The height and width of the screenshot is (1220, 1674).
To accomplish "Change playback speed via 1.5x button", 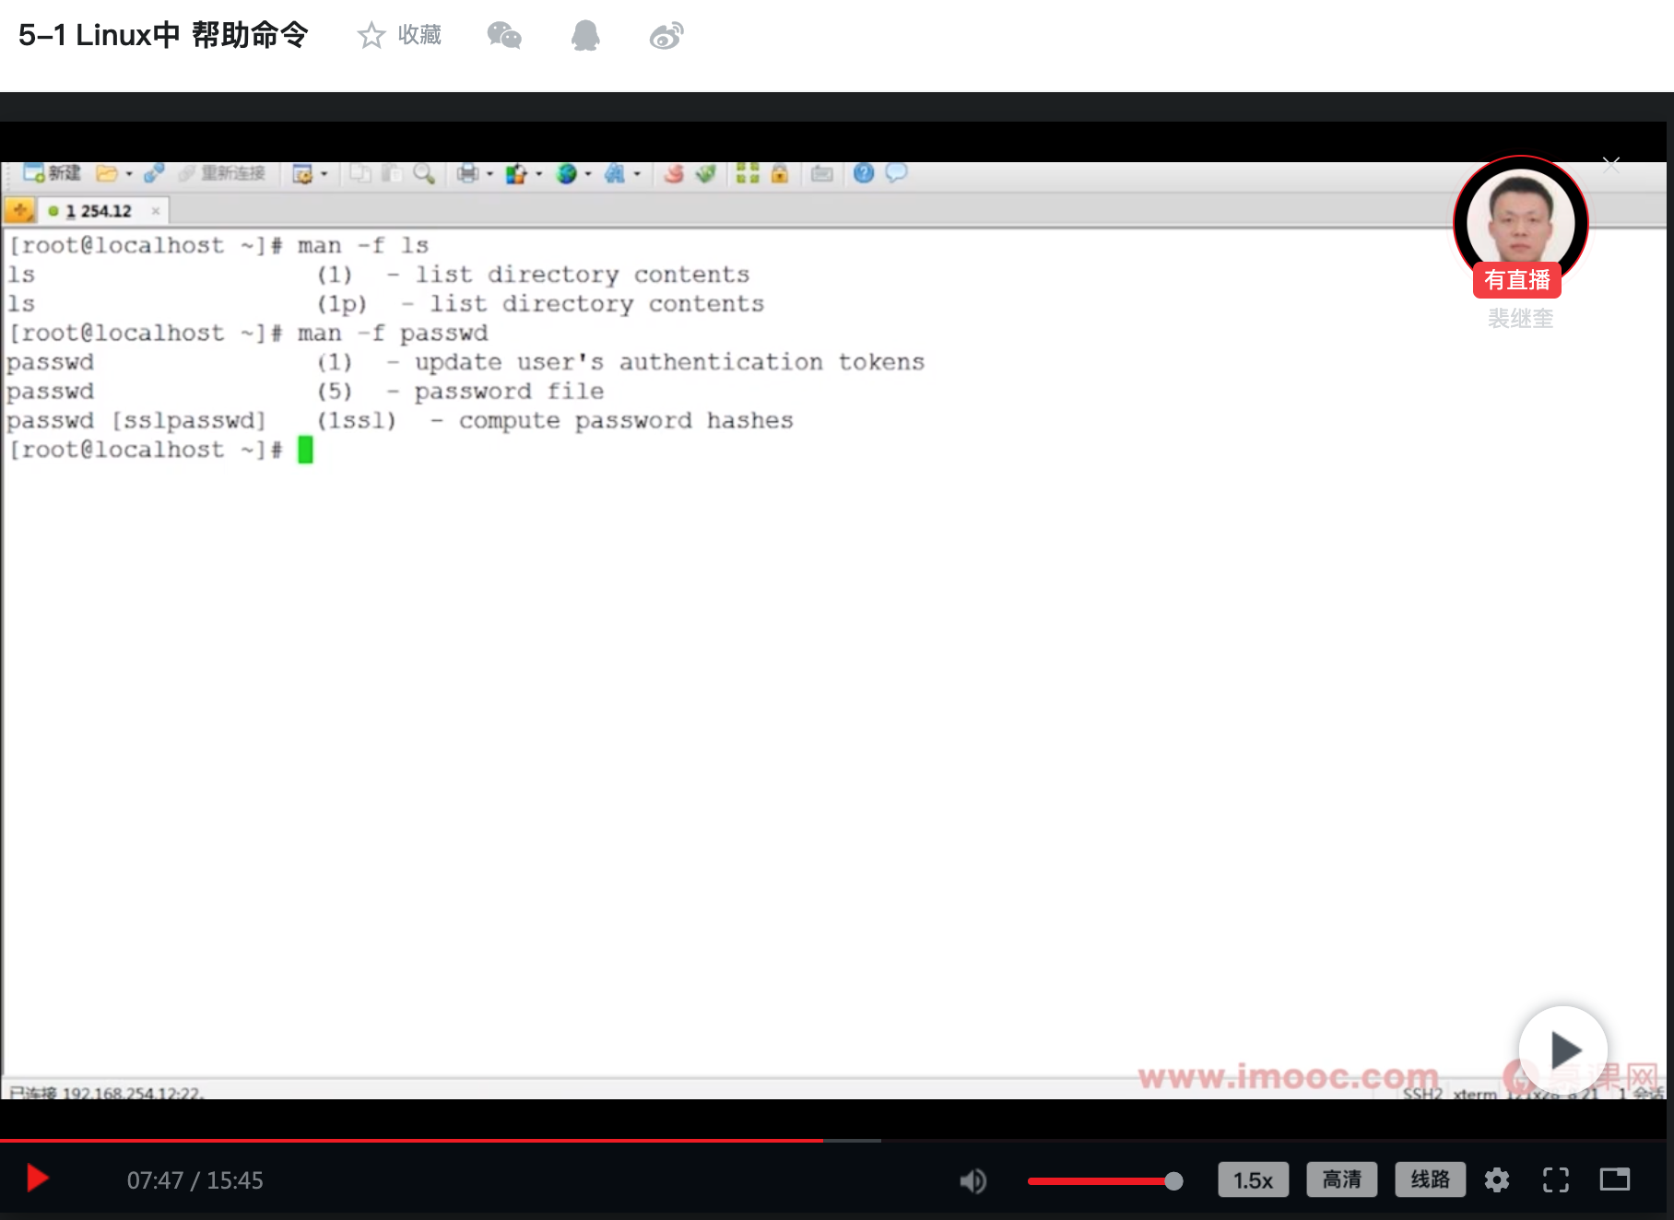I will pyautogui.click(x=1253, y=1179).
